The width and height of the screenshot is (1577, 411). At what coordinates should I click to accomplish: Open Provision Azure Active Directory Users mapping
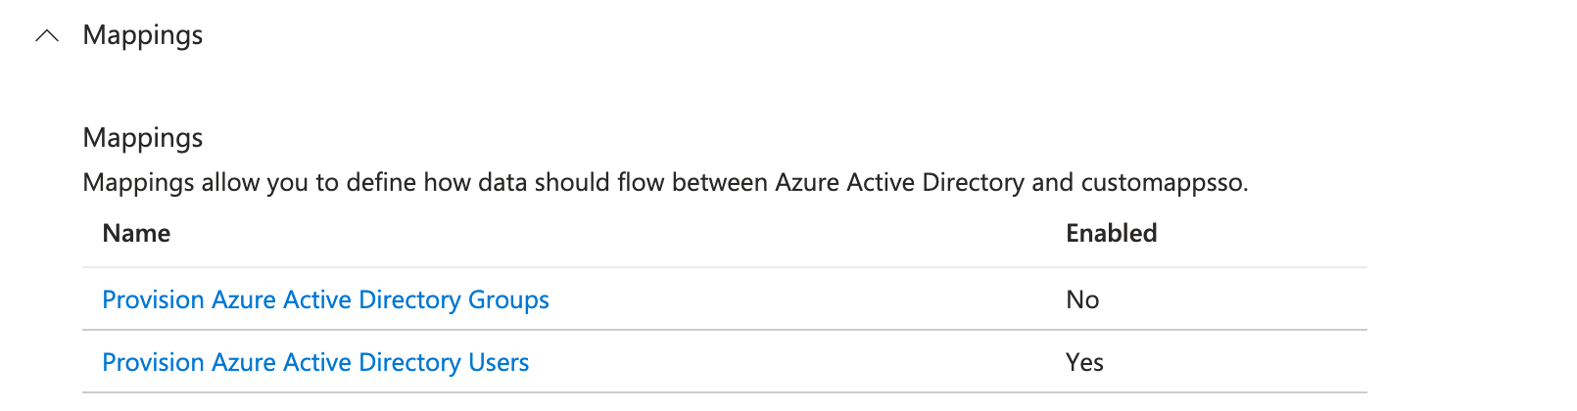click(x=315, y=362)
